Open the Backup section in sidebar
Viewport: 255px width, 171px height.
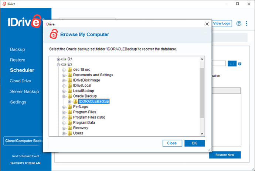(x=17, y=49)
